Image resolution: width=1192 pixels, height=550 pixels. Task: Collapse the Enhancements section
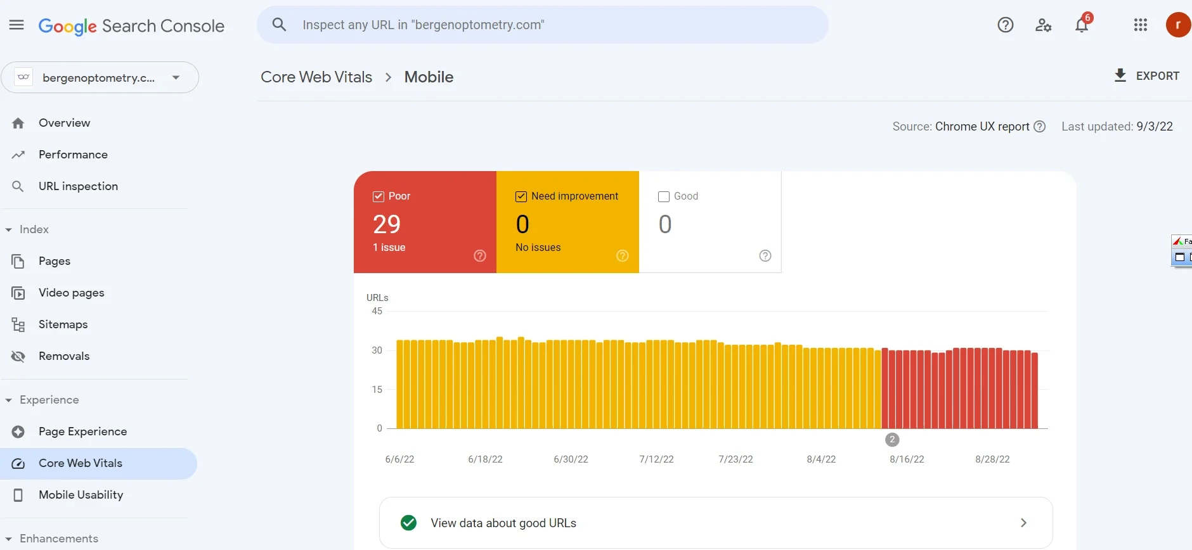point(8,539)
